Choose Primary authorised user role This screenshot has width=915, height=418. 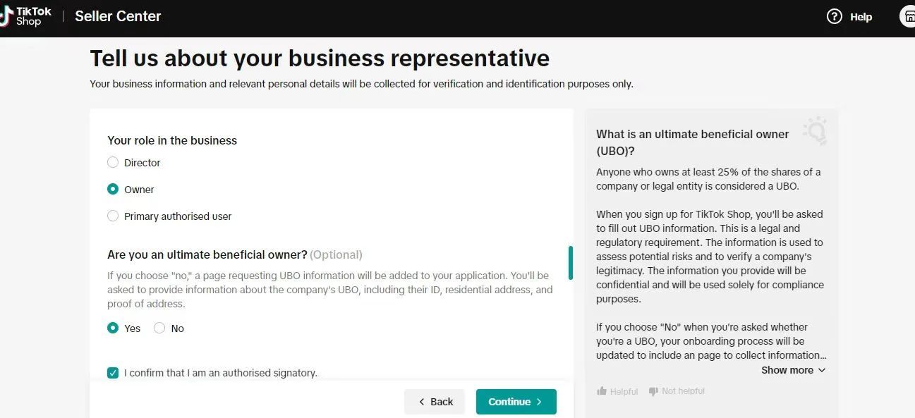[113, 216]
